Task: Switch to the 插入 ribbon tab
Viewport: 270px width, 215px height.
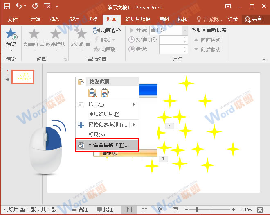Action: (54, 19)
